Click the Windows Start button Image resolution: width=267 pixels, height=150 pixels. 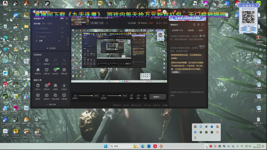(105, 146)
